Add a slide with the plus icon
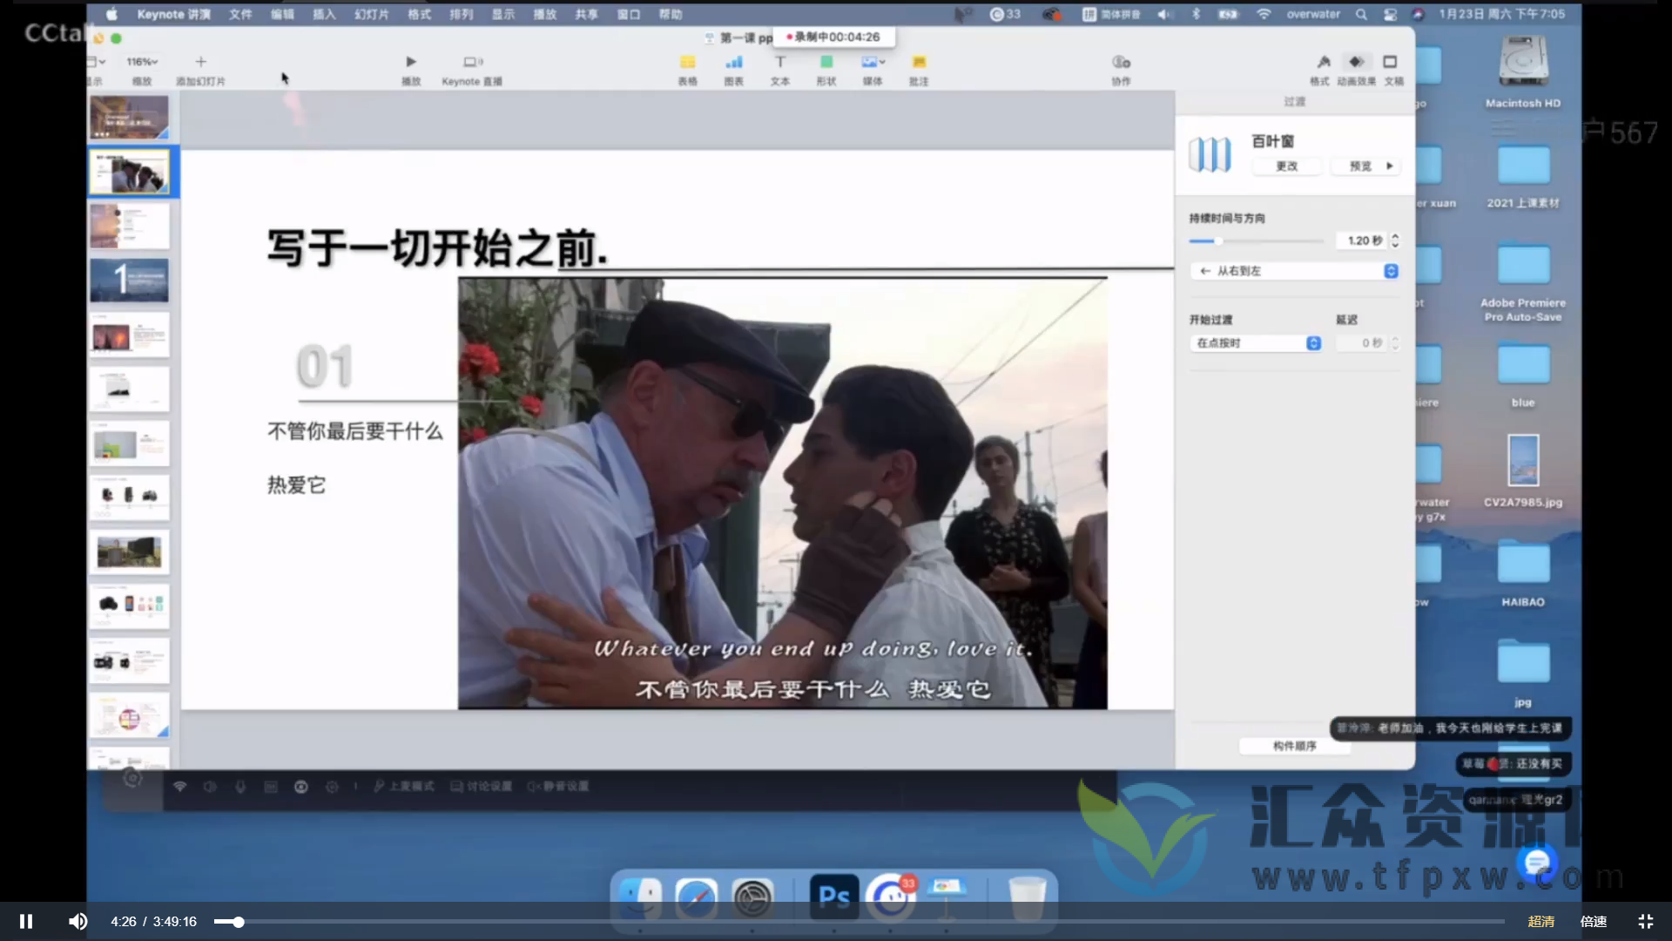This screenshot has height=941, width=1672. pyautogui.click(x=201, y=62)
